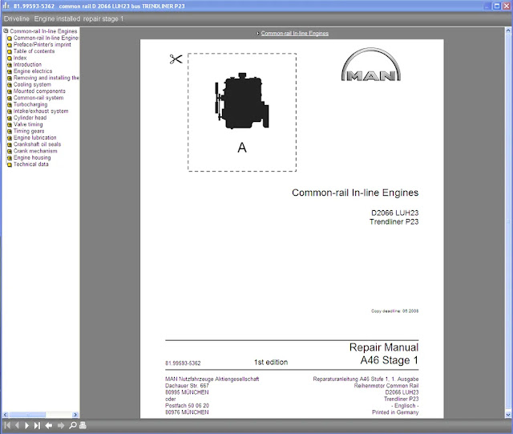Viewport: 513px width, 434px height.
Task: Click the tree panel scroll-left arrow
Action: [x=6, y=415]
